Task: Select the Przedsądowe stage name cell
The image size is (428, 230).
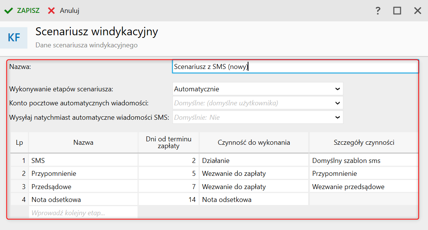Action: click(83, 186)
